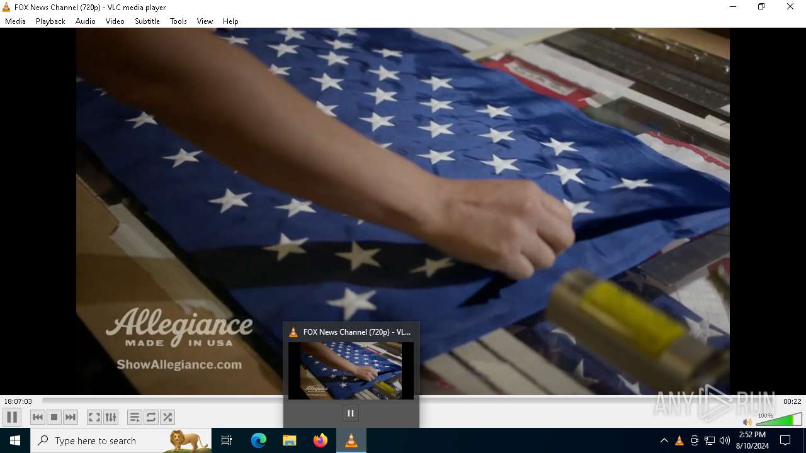Stop playback button
806x453 pixels.
54,417
